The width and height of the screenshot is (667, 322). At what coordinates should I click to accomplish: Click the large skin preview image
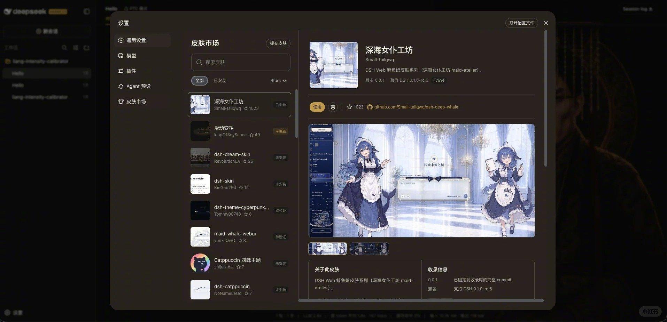tap(421, 180)
